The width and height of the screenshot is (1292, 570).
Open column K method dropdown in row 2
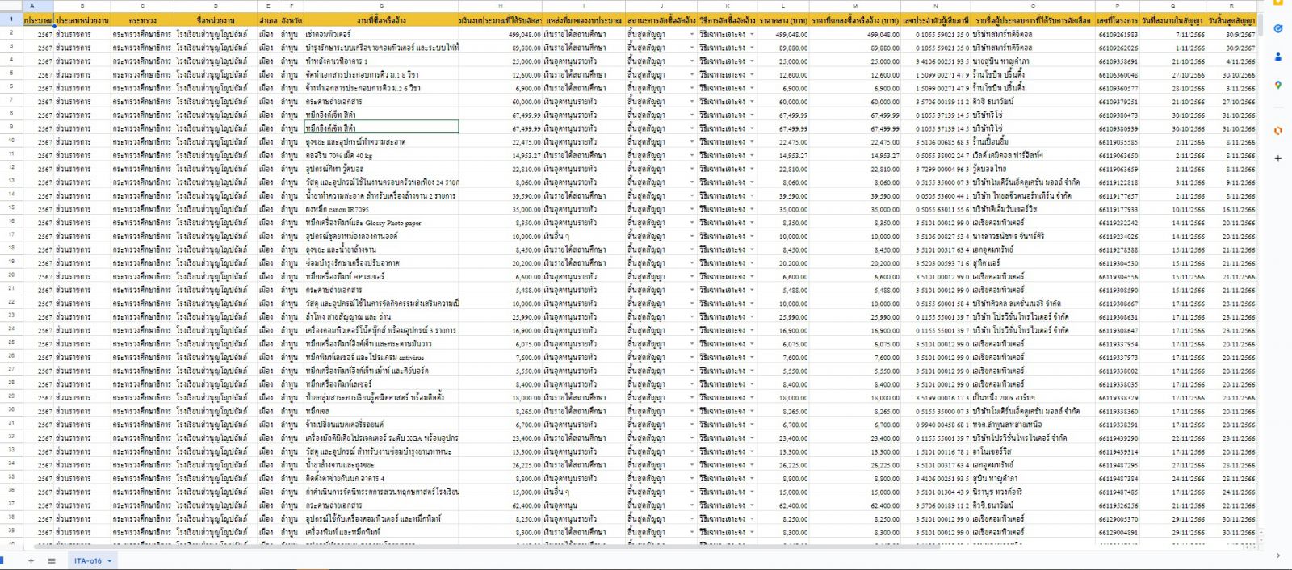tap(752, 35)
